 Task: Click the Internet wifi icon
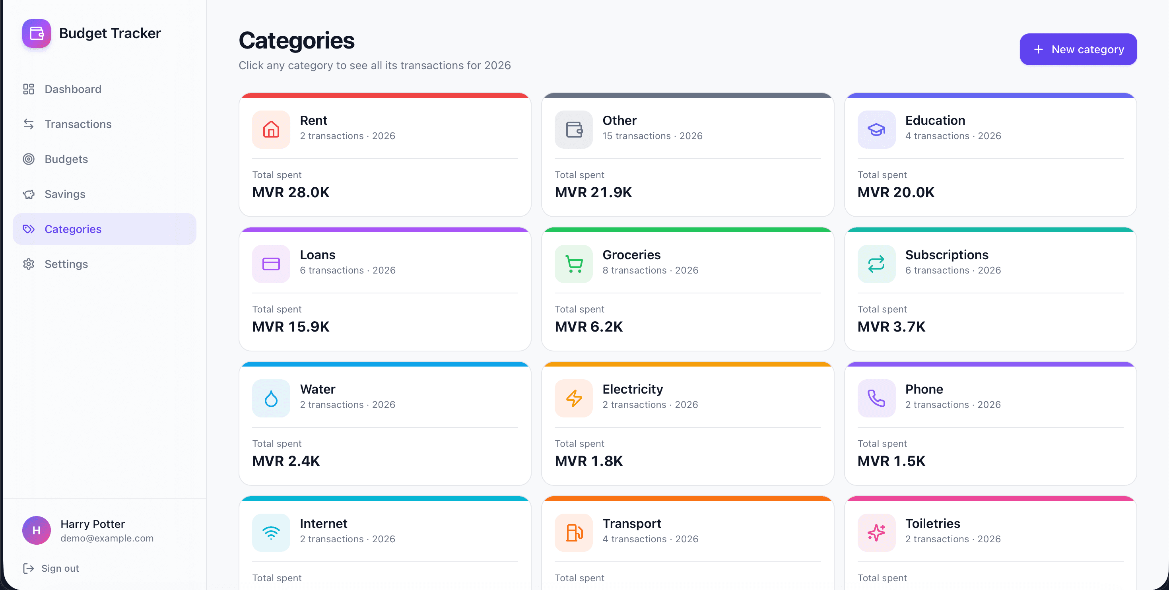[x=271, y=532]
